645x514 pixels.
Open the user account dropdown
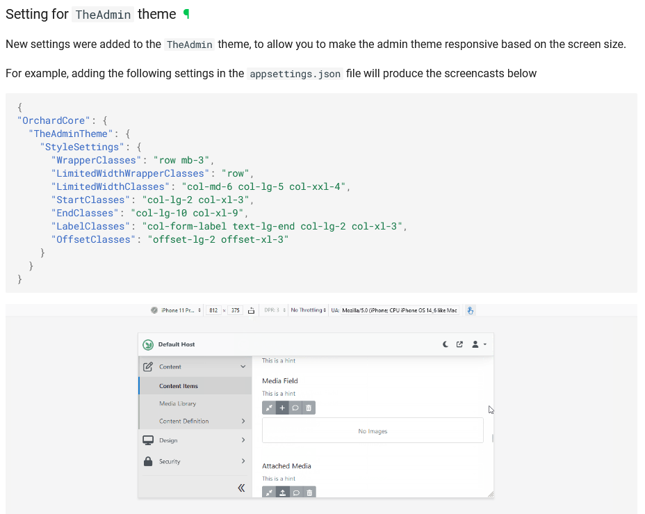click(x=479, y=344)
